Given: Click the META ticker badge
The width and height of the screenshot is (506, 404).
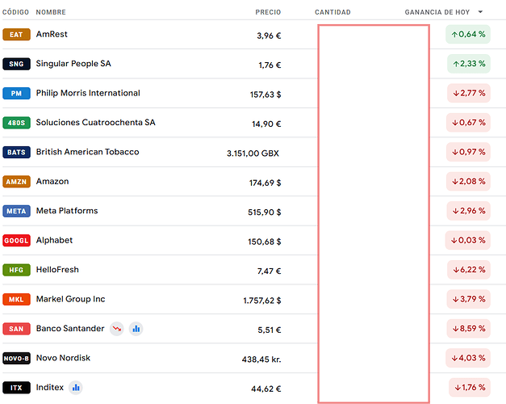Looking at the screenshot, I should [16, 211].
